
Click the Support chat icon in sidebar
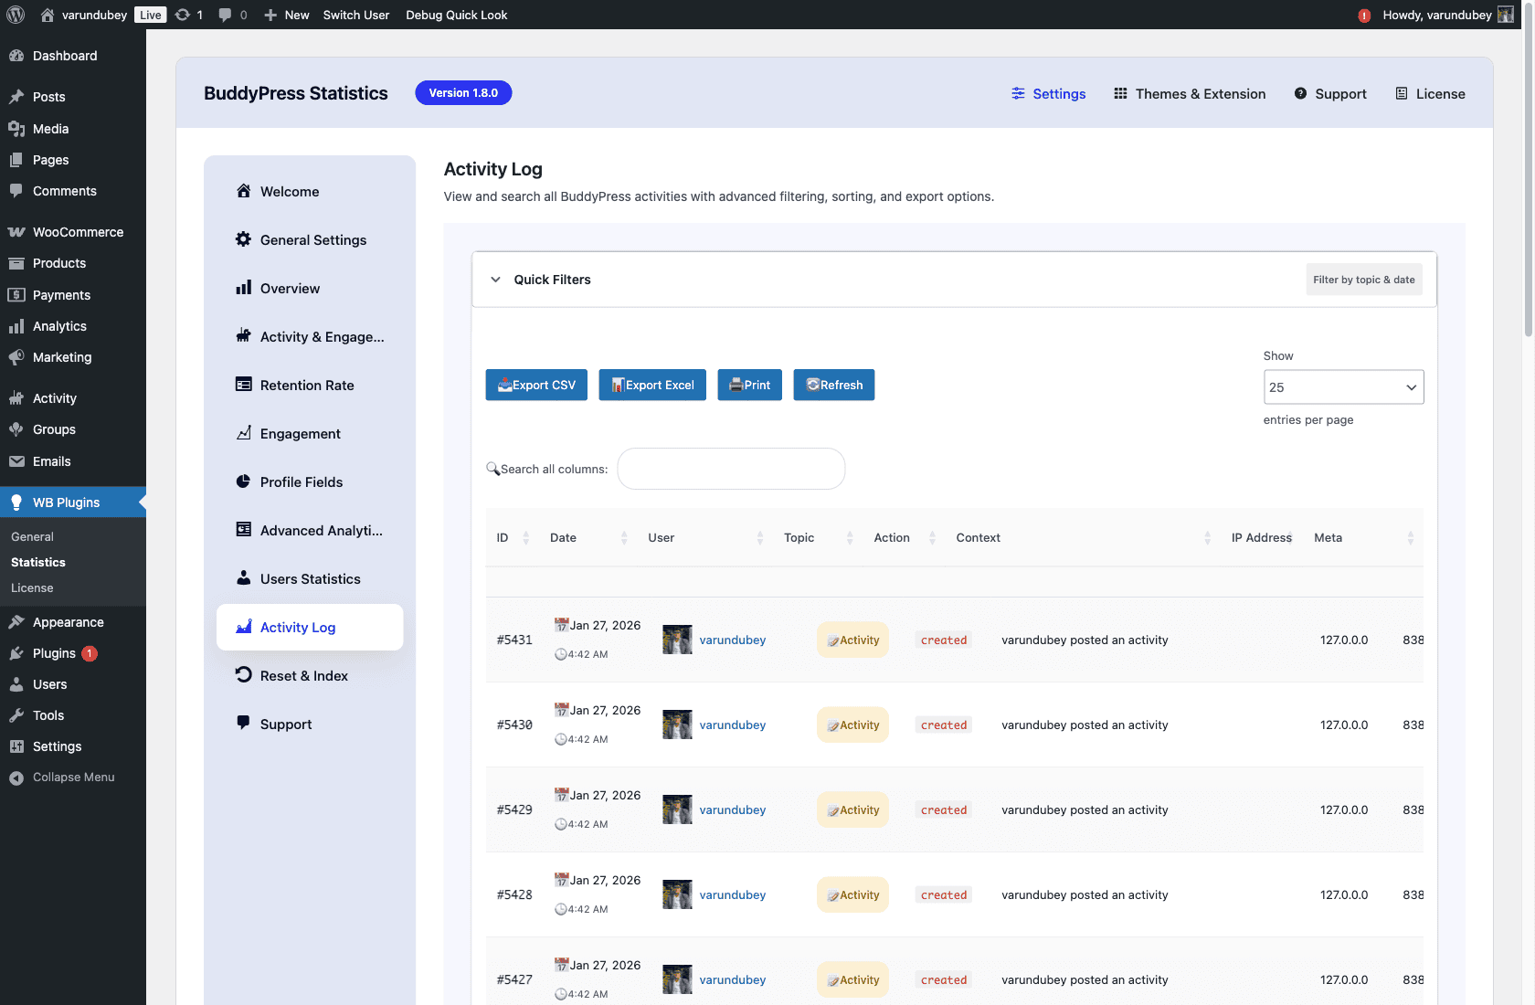click(x=243, y=723)
